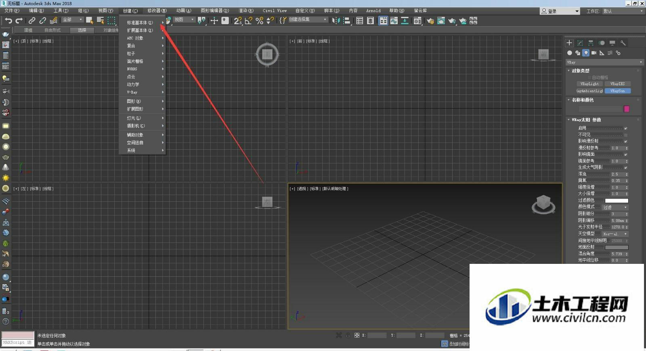
Task: Pick the Rectangular Selection Region tool
Action: click(111, 21)
